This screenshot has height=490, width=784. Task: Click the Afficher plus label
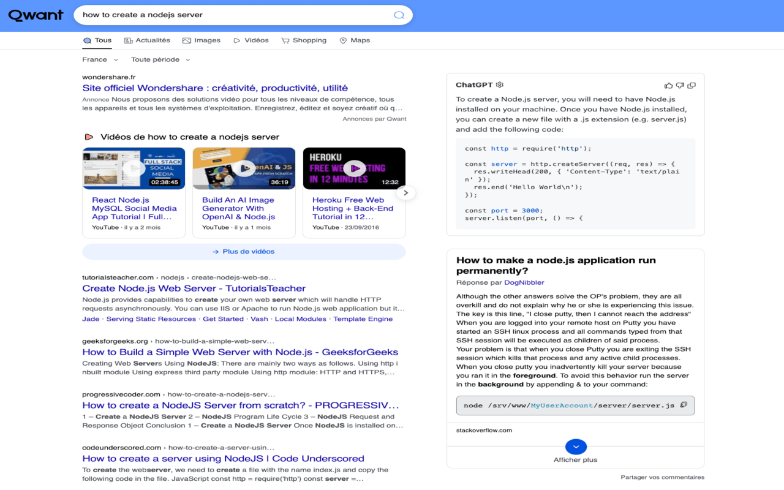coord(576,460)
